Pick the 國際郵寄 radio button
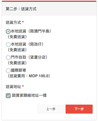Image resolution: width=98 pixels, height=121 pixels. 8,71
